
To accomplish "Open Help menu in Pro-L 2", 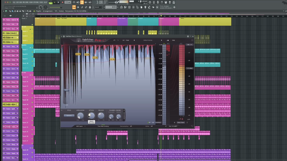I will [x=173, y=40].
